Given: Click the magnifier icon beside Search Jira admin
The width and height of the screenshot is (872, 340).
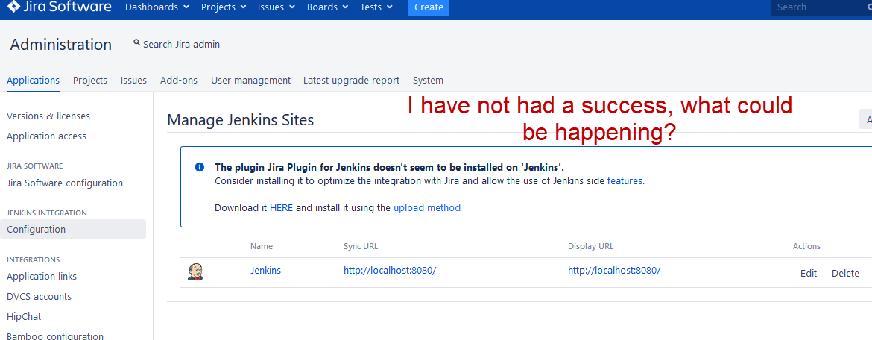Looking at the screenshot, I should 137,42.
